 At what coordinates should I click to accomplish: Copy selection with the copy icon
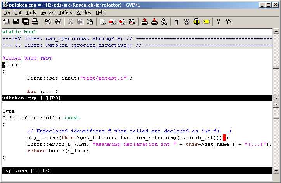(x=80, y=22)
